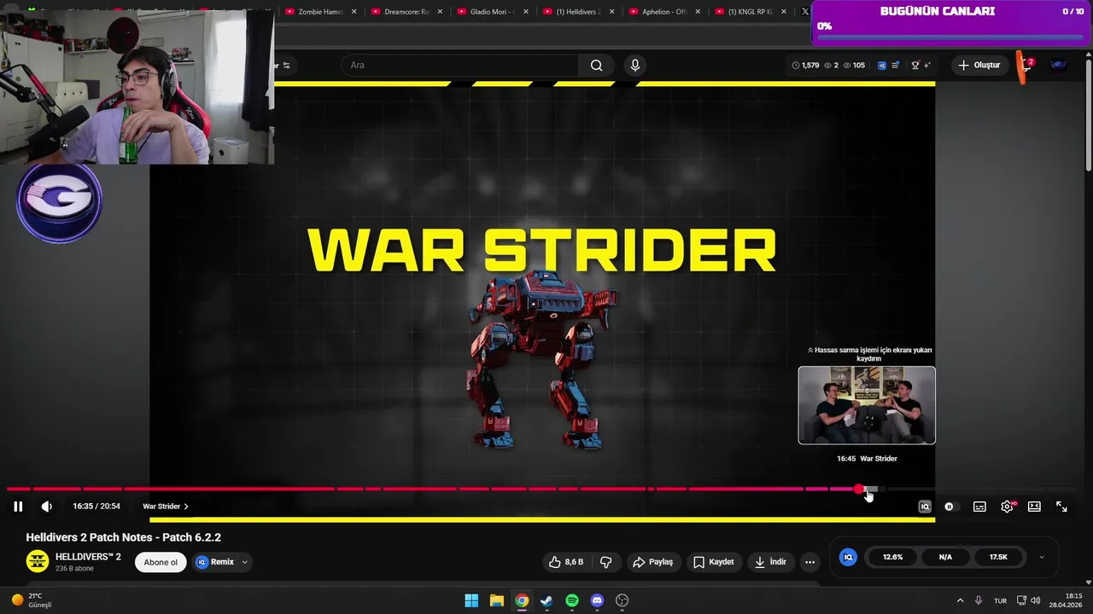Click the Chrome taskbar icon
This screenshot has height=614, width=1093.
522,600
